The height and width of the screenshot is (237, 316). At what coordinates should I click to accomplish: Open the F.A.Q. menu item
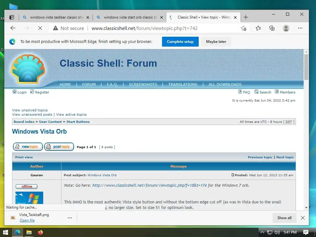pyautogui.click(x=112, y=85)
